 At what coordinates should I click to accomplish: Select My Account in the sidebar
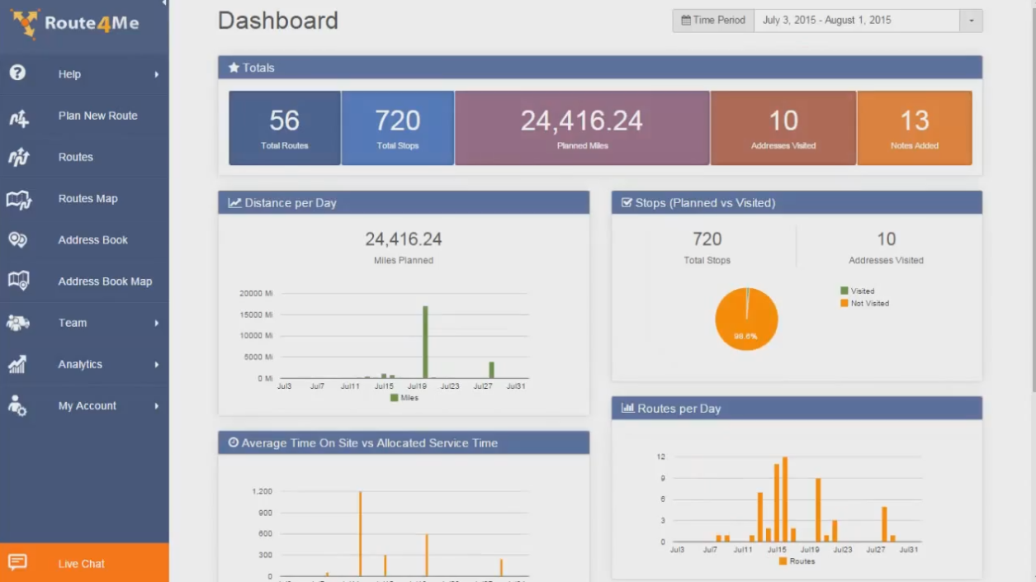(87, 405)
